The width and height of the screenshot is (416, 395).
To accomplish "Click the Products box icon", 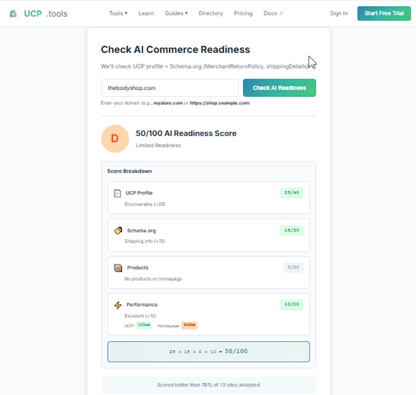I will [x=118, y=267].
